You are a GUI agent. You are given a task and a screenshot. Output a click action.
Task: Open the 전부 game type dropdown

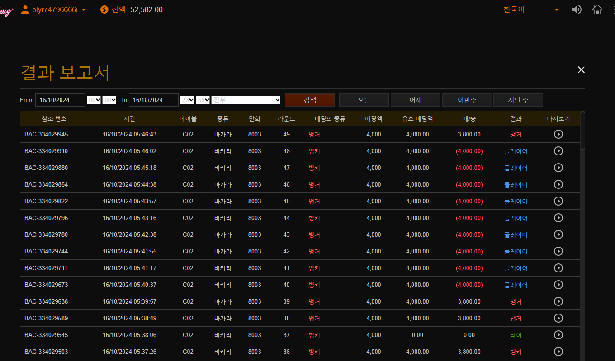246,100
